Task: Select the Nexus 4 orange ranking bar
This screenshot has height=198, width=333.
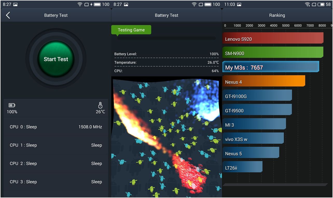Action: 263,81
